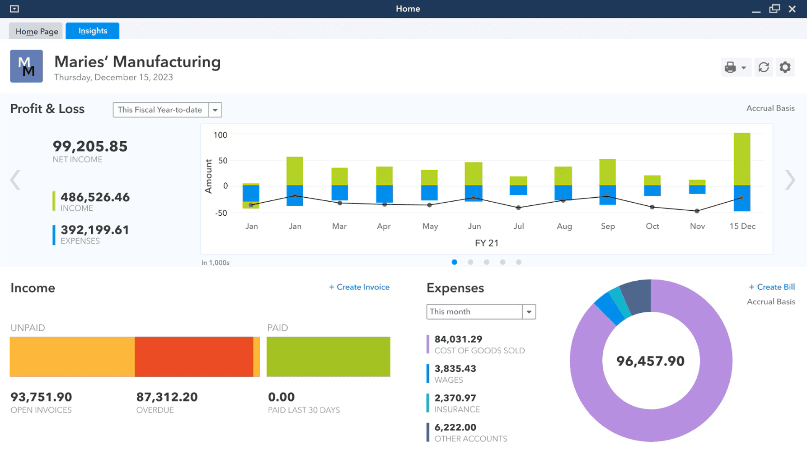Click the Create Bill link

(772, 287)
